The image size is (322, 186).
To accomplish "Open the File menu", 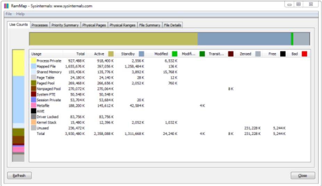I will pyautogui.click(x=9, y=14).
